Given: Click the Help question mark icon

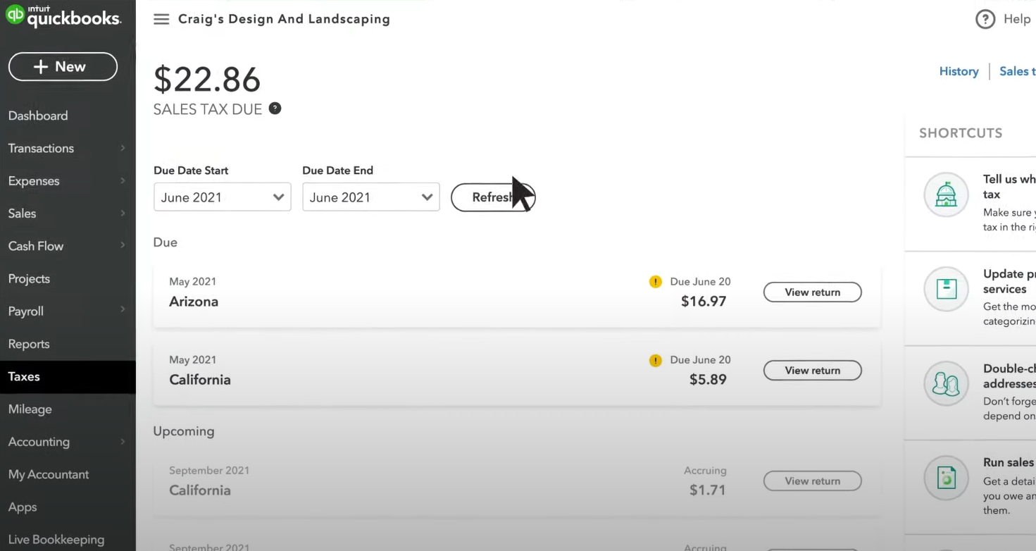Looking at the screenshot, I should [985, 18].
